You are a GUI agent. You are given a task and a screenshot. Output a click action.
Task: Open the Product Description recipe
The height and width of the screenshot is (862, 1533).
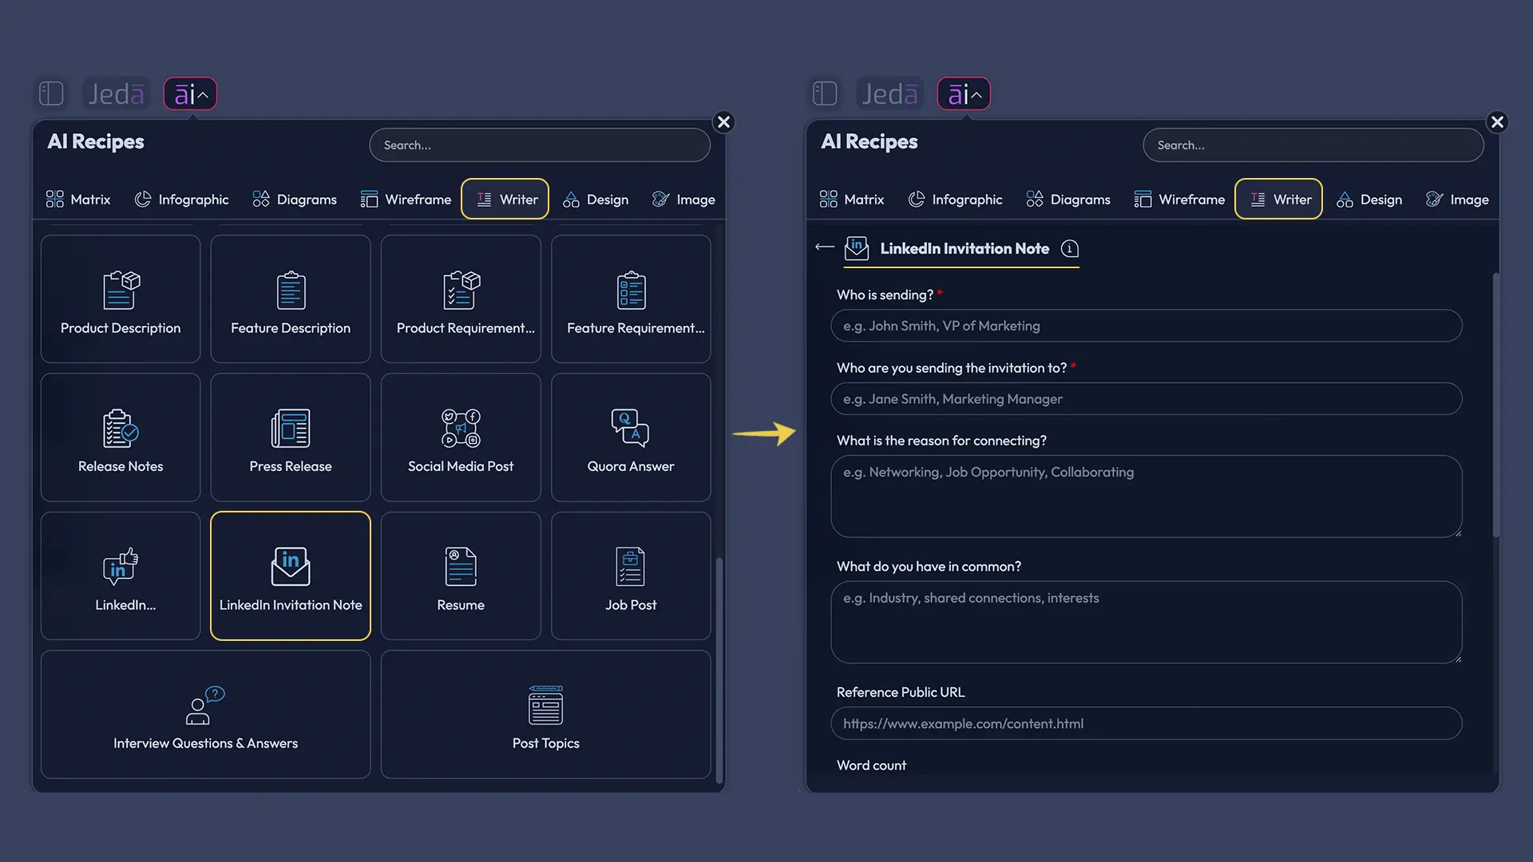coord(121,299)
